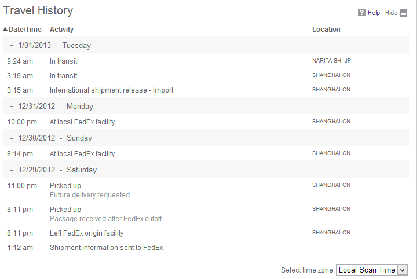The image size is (420, 279).
Task: Collapse the 1/01/2013 Tuesday group
Action: click(x=12, y=46)
